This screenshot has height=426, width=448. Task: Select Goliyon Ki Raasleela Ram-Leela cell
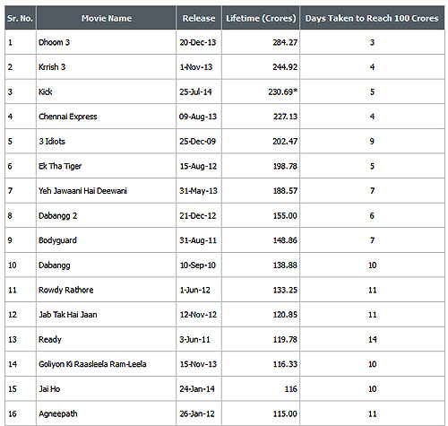[106, 364]
